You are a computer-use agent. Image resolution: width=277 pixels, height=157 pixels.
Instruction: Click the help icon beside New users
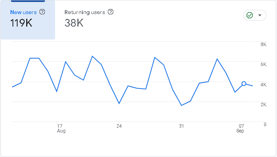(x=43, y=12)
